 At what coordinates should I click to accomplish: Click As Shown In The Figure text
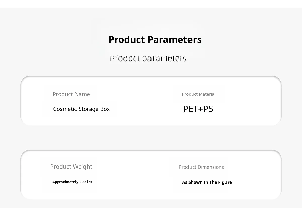[207, 182]
